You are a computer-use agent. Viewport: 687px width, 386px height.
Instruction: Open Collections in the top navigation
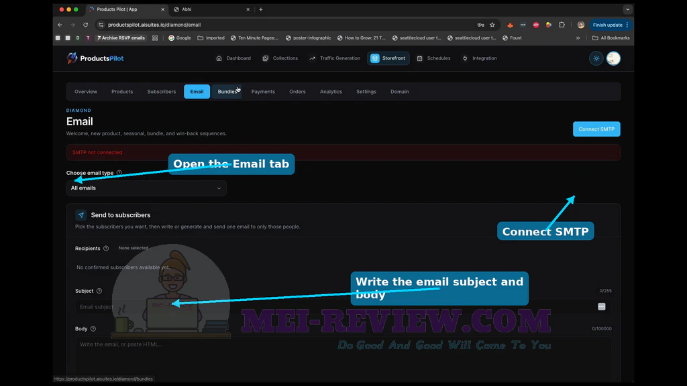click(280, 58)
